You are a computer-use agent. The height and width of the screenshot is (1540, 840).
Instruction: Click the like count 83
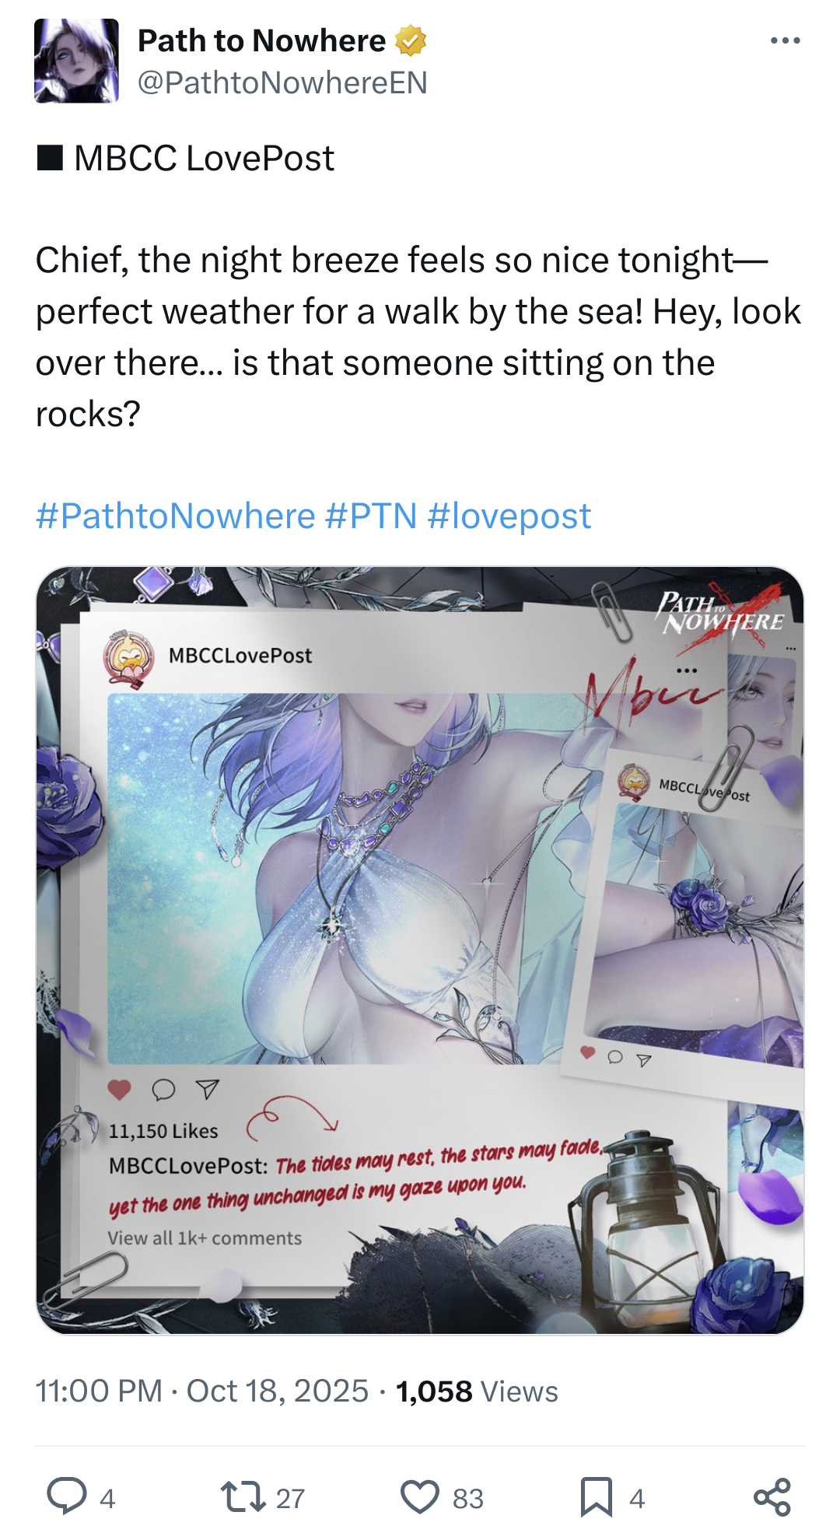pos(468,1498)
